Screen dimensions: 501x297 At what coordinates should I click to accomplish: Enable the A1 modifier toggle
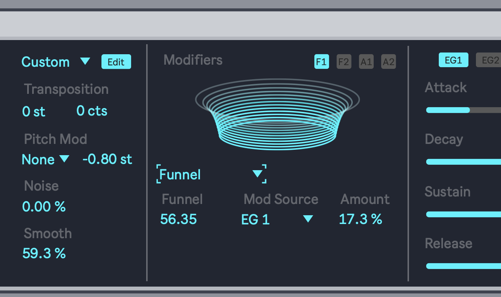[x=366, y=62]
